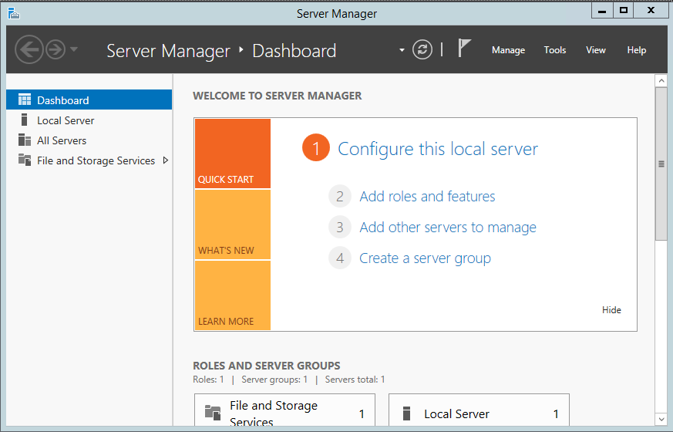
Task: Click the vertical scrollbar down arrow
Action: pyautogui.click(x=661, y=417)
